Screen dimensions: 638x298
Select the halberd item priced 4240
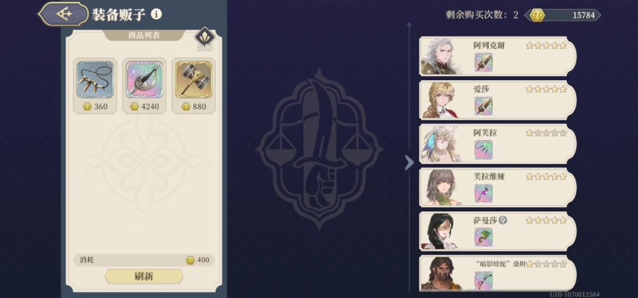tap(145, 80)
